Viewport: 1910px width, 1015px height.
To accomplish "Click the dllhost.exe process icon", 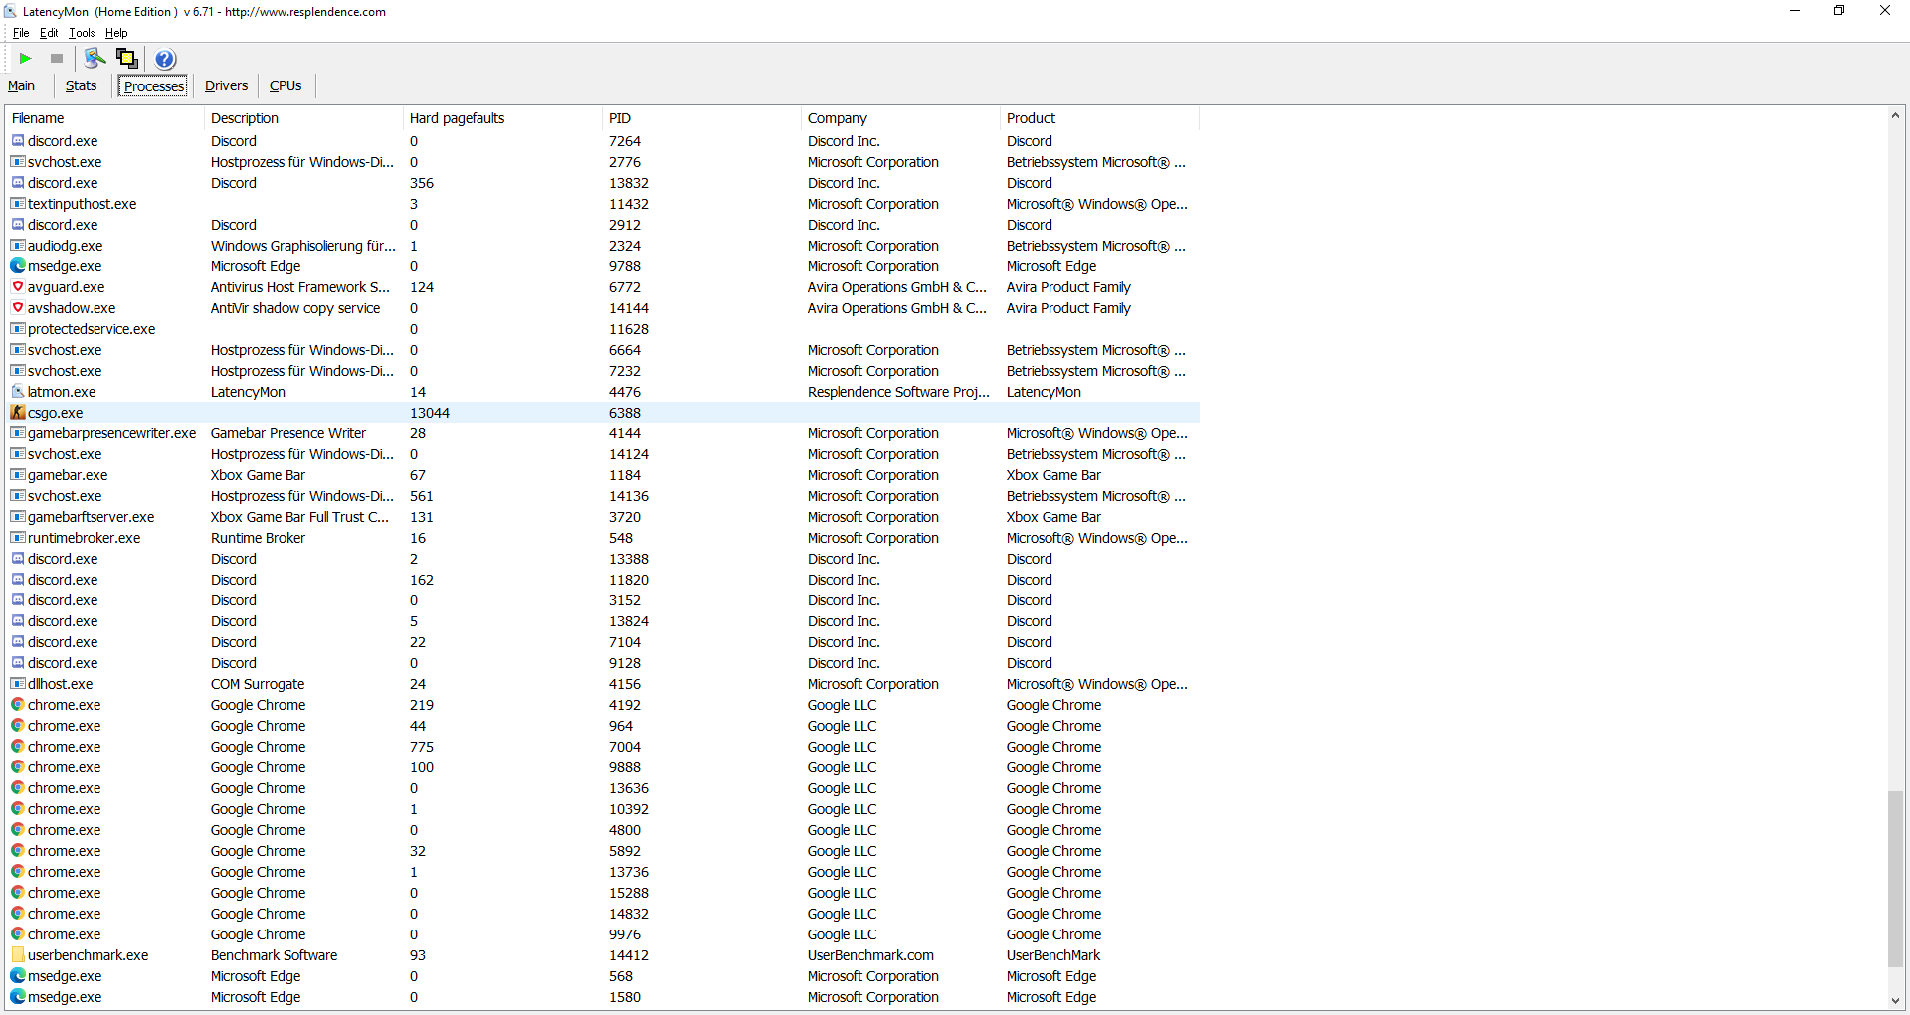I will click(x=18, y=684).
